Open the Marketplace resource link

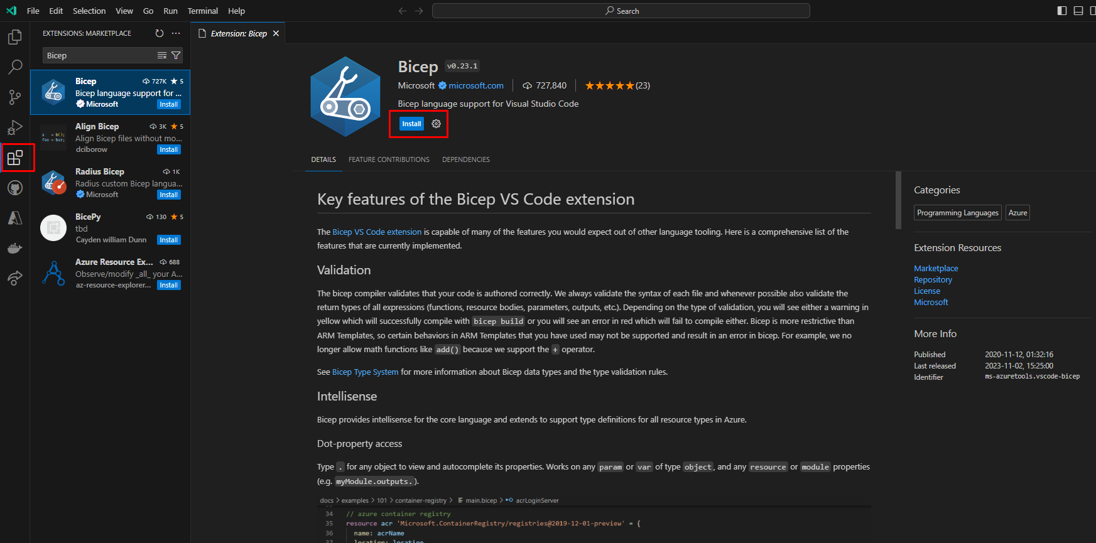[936, 268]
